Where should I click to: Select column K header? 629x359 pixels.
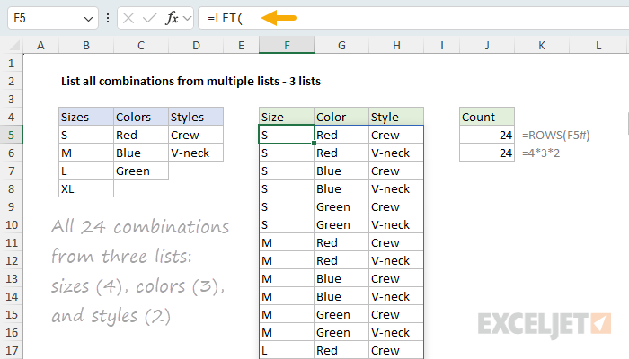point(542,45)
